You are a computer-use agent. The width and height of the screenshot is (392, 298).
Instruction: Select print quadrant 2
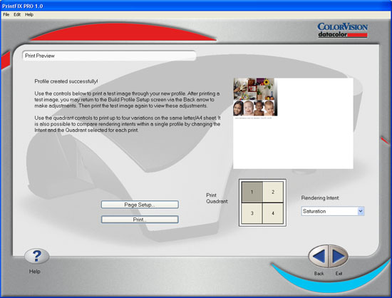pos(273,192)
